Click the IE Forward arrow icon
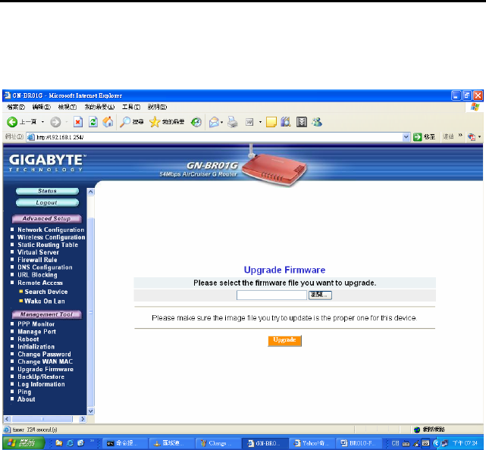 (x=55, y=122)
